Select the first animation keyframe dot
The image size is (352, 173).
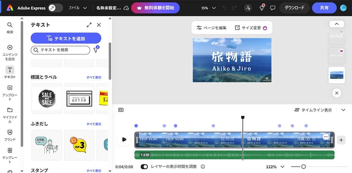coord(136,126)
